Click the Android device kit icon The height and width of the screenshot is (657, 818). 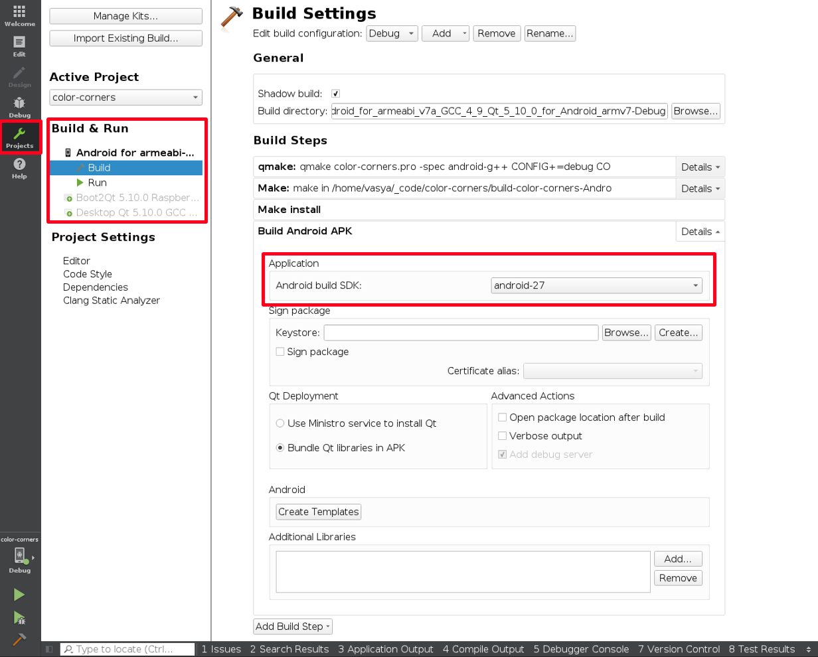pos(68,153)
